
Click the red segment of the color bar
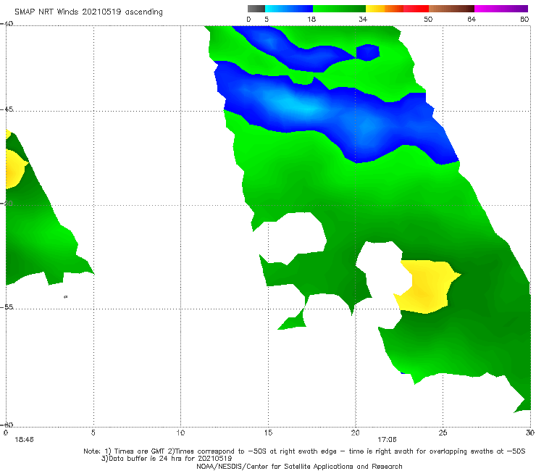416,9
